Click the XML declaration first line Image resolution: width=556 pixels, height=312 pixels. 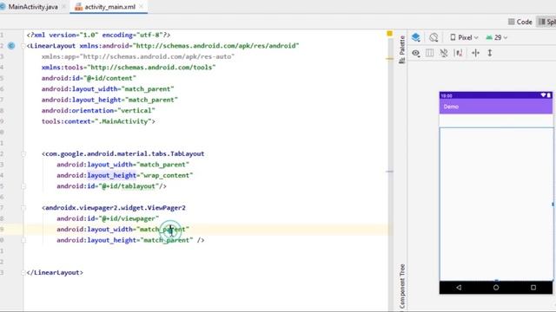point(98,35)
